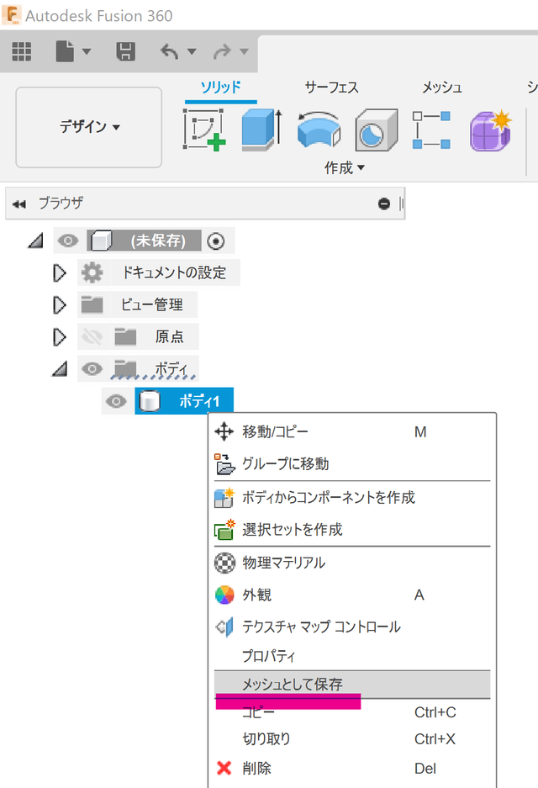The height and width of the screenshot is (788, 538).
Task: Choose 選択セットを作成 menu entry
Action: pos(352,530)
